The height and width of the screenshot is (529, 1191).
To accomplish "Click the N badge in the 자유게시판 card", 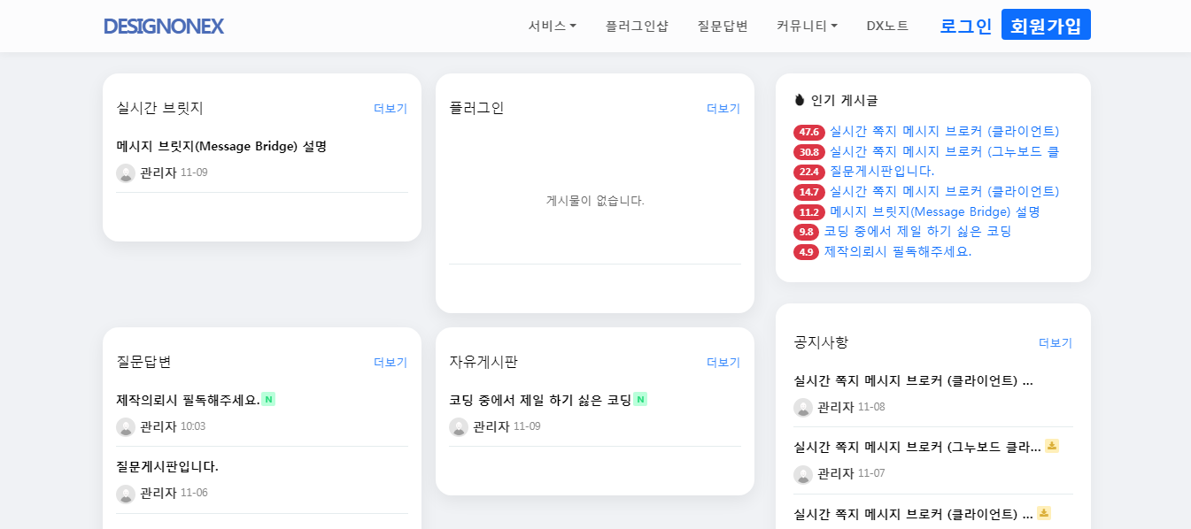I will (x=640, y=400).
